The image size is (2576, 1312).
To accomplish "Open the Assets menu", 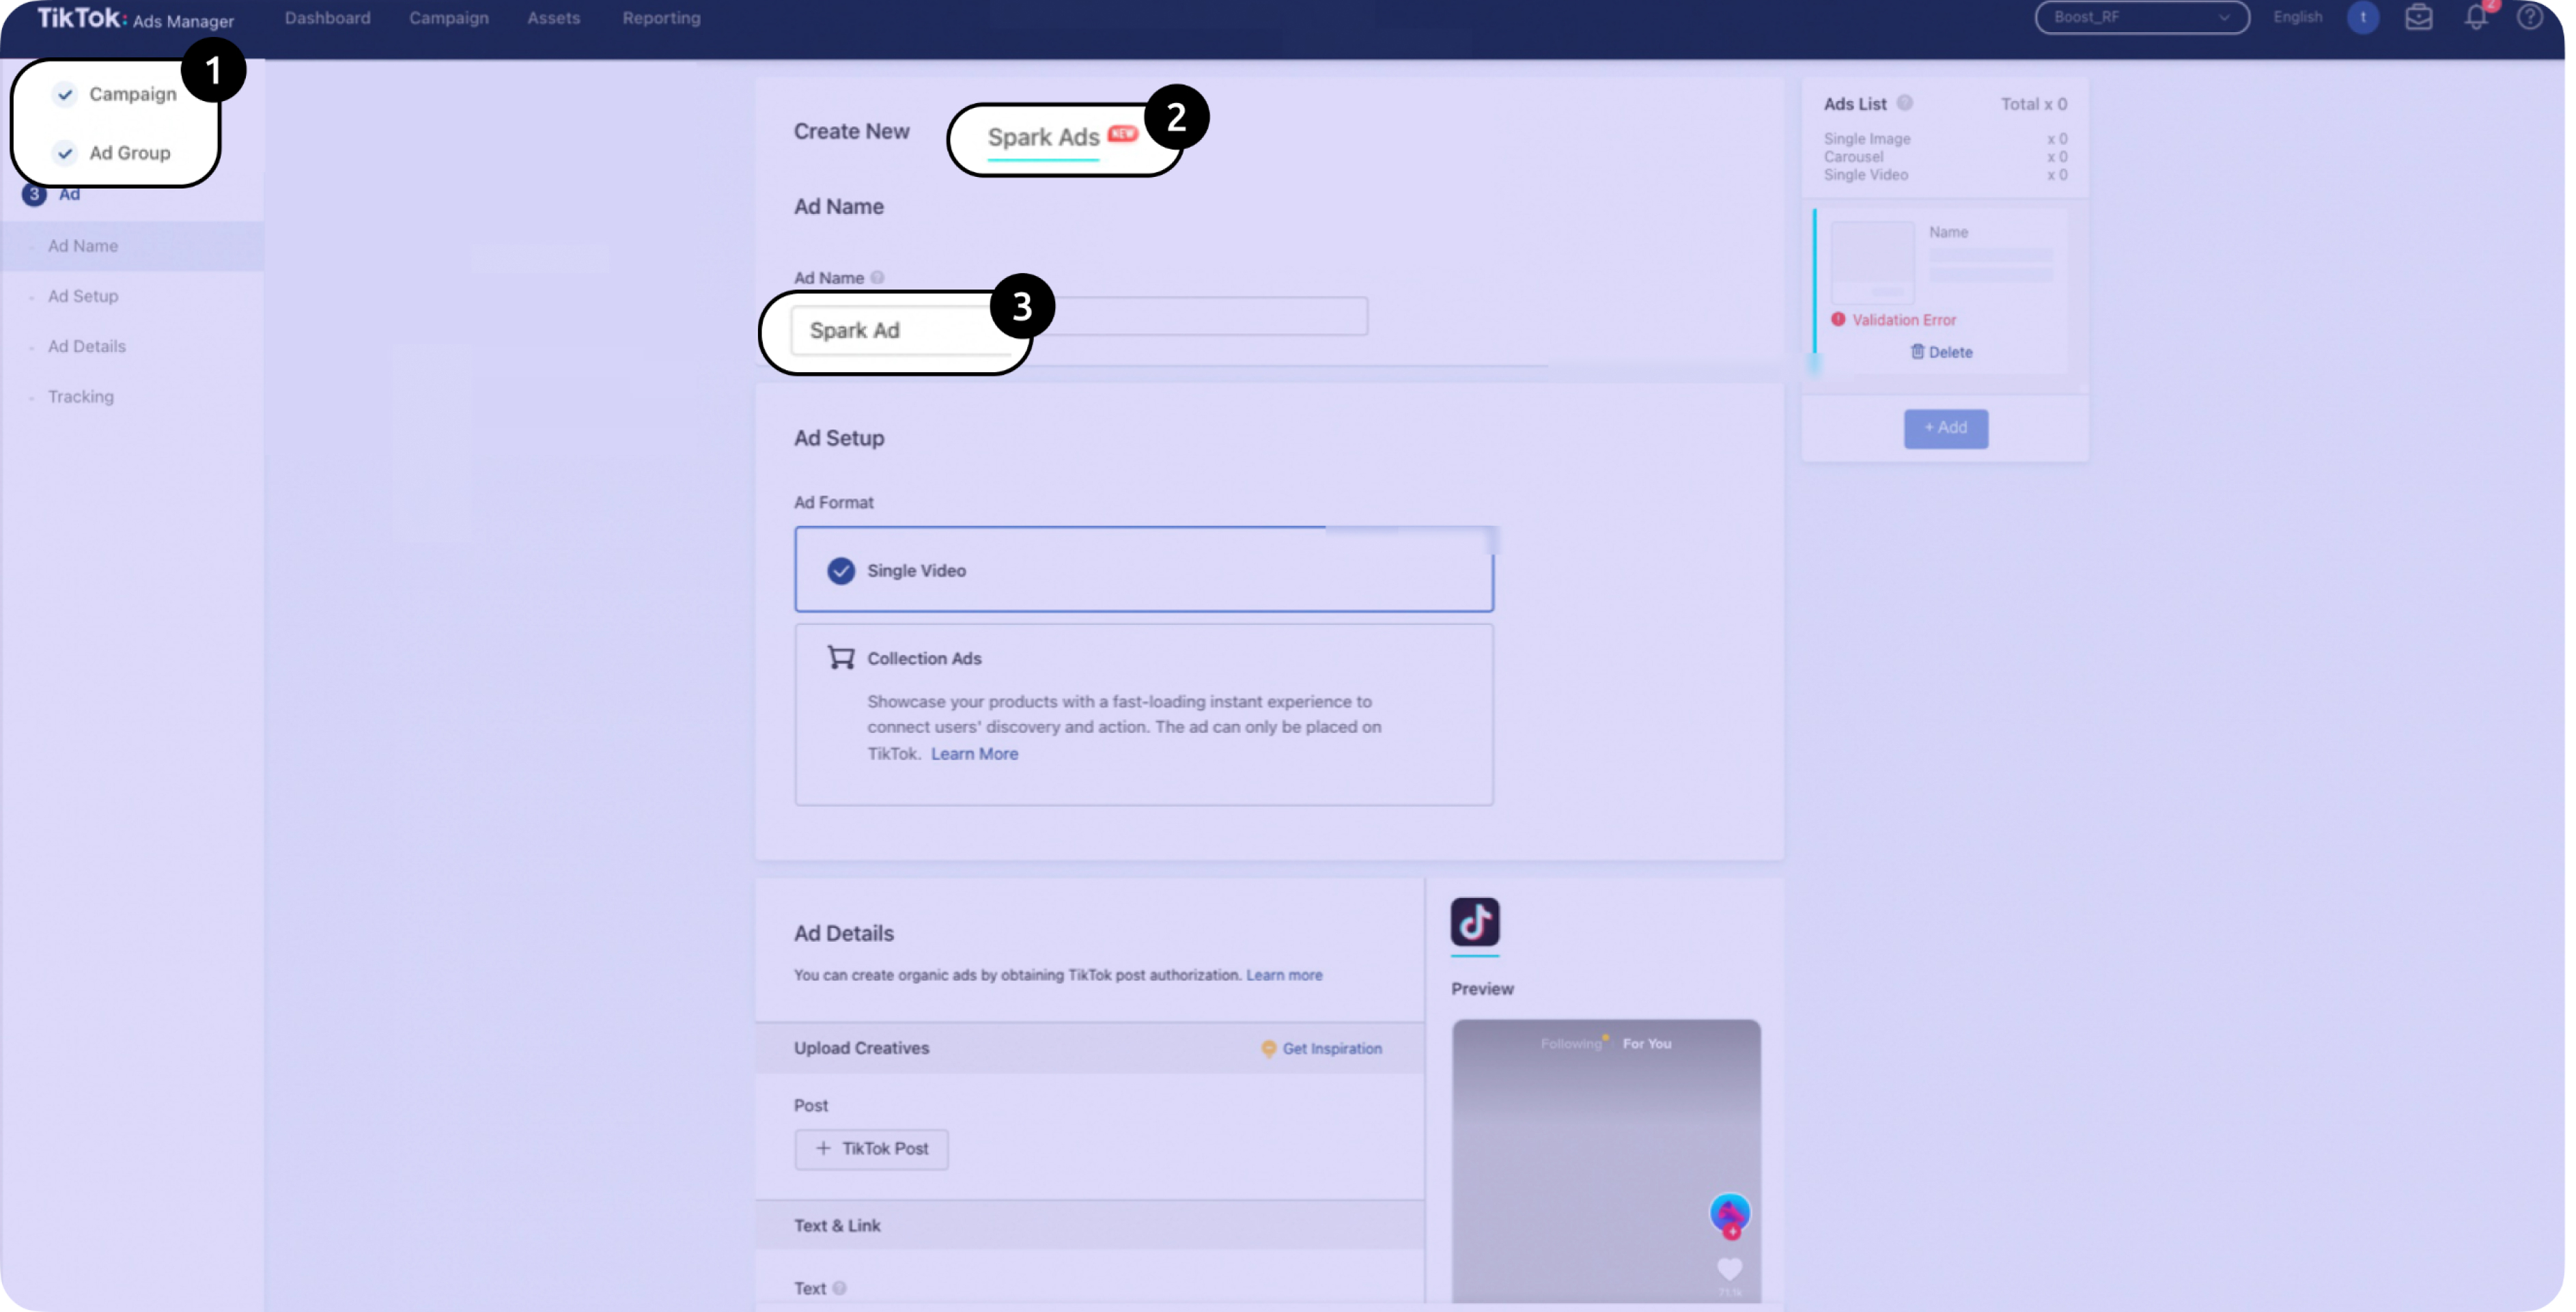I will coord(553,18).
